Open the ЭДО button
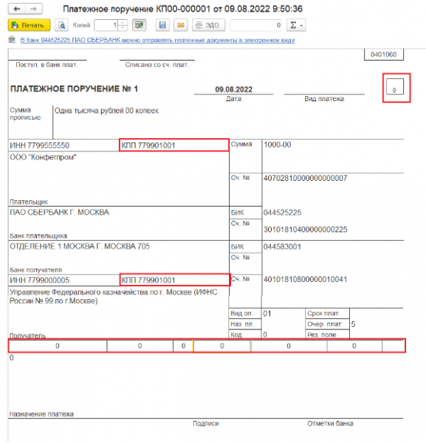The image size is (426, 443). tap(208, 25)
